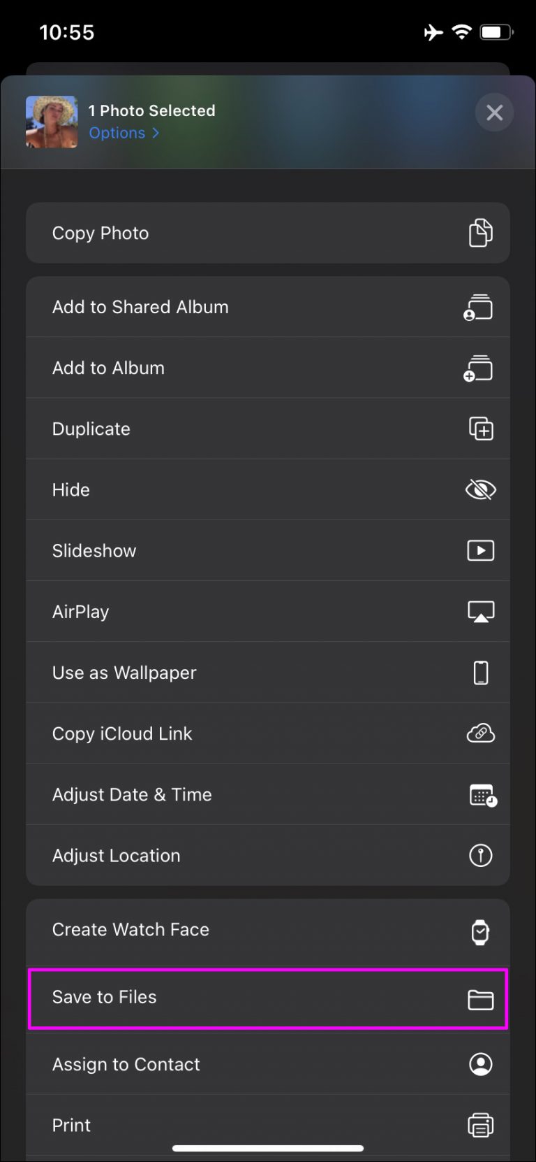Tap the printer icon

point(480,1125)
